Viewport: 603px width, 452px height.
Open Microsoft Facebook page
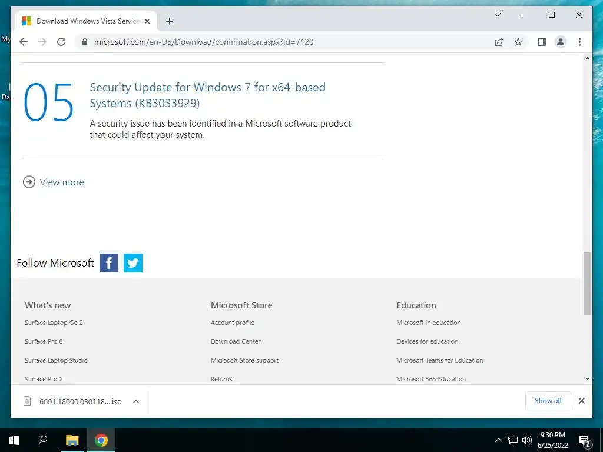tap(109, 263)
